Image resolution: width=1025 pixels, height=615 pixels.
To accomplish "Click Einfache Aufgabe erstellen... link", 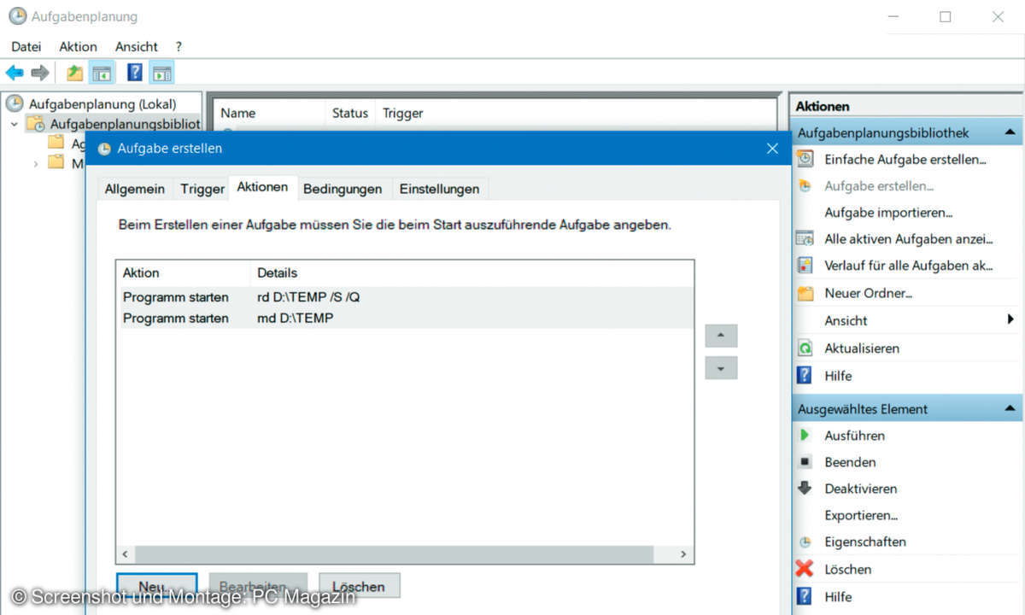I will [905, 159].
